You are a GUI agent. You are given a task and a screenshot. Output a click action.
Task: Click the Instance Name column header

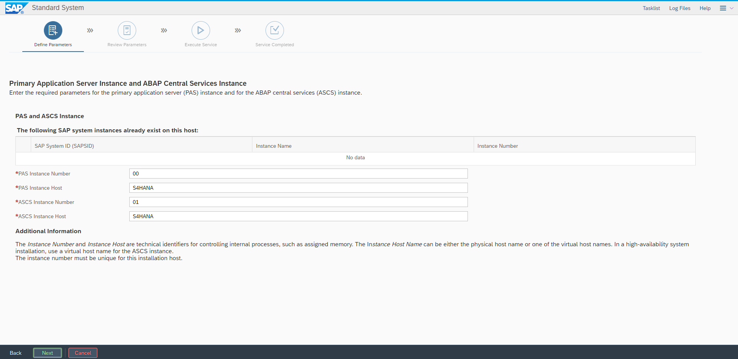(x=274, y=146)
